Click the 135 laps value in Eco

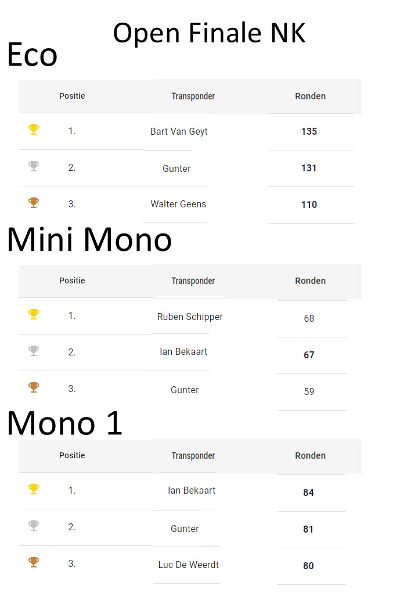point(309,132)
